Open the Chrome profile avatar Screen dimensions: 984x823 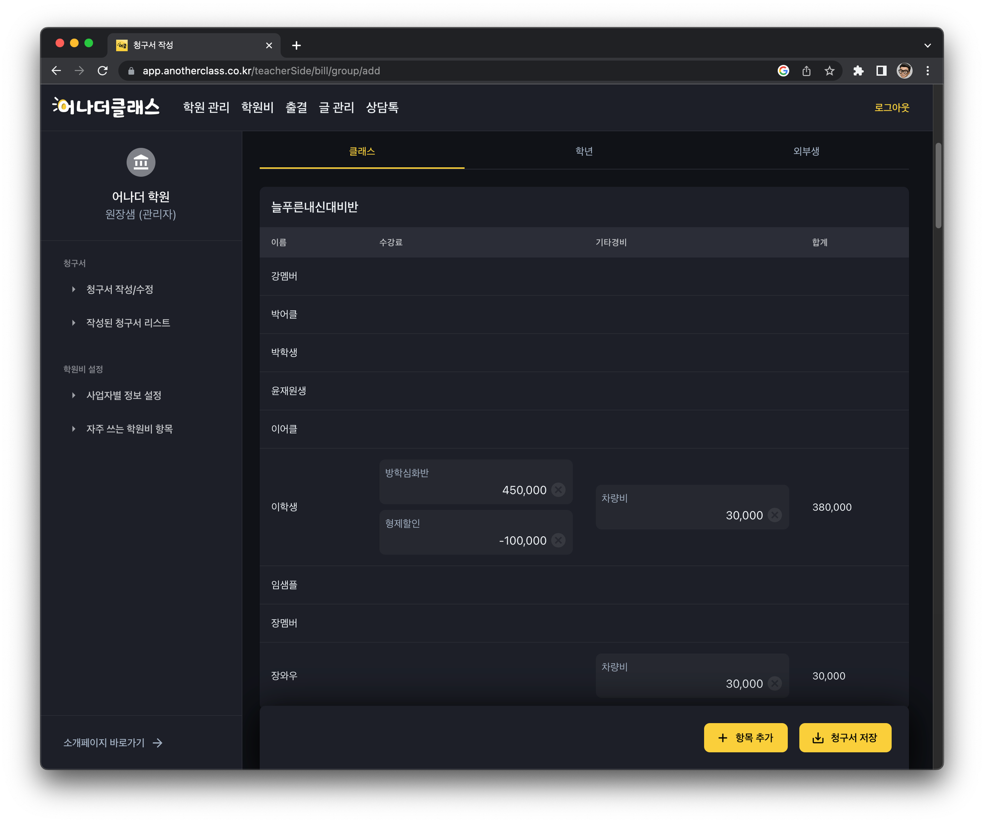click(x=904, y=71)
